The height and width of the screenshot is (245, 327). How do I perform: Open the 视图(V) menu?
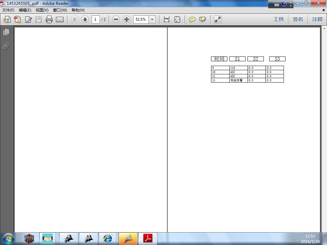click(x=42, y=10)
